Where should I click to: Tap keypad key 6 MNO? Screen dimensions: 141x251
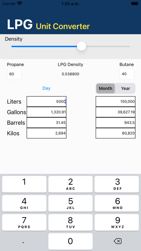point(117,203)
